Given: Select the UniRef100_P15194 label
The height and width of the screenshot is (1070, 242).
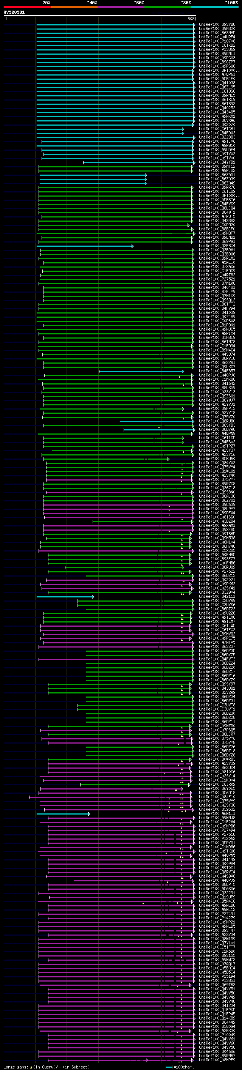Looking at the screenshot, I should point(217,977).
